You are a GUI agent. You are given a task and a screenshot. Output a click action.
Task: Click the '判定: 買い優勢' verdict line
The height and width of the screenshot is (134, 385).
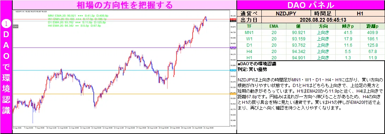253,69
